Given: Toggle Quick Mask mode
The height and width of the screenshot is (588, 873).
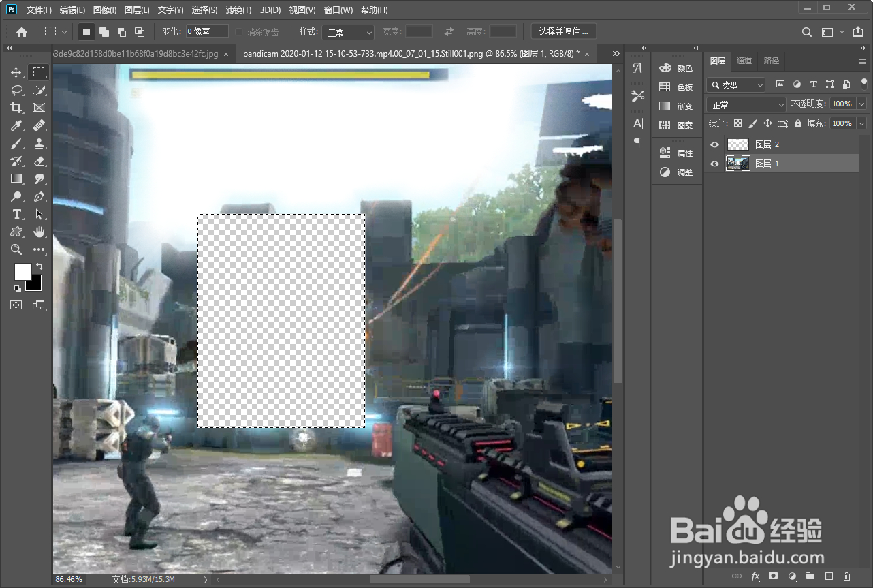Looking at the screenshot, I should tap(16, 305).
